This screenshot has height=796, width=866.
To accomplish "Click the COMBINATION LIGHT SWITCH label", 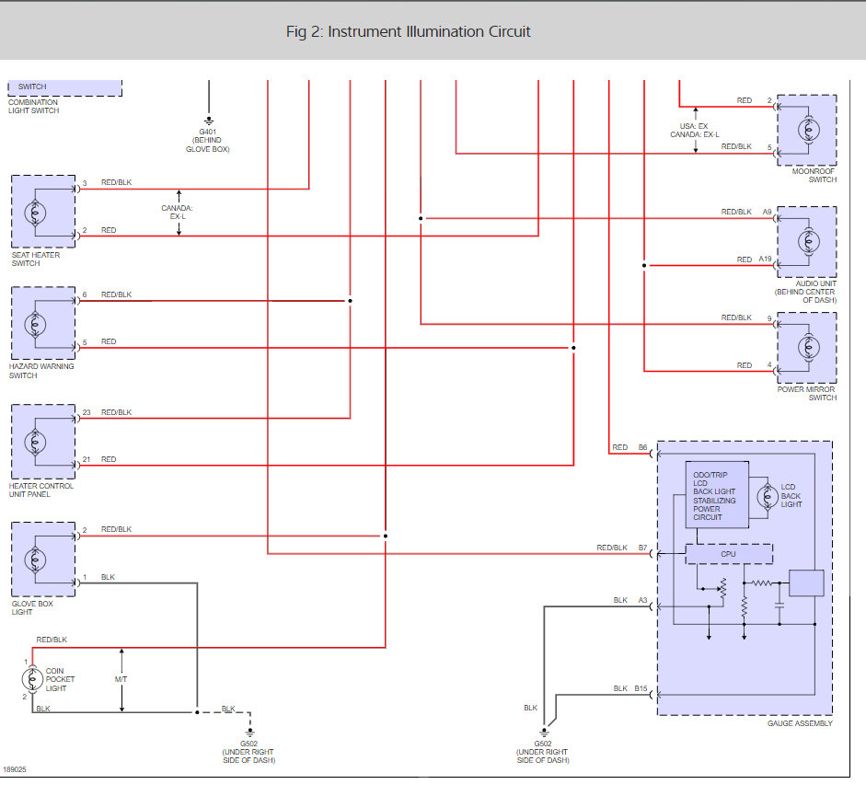I will click(x=33, y=106).
